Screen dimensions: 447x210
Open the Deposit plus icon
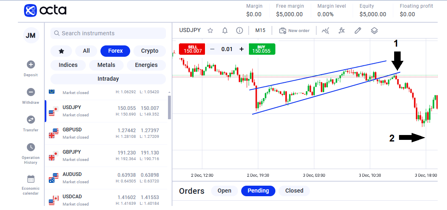(31, 65)
